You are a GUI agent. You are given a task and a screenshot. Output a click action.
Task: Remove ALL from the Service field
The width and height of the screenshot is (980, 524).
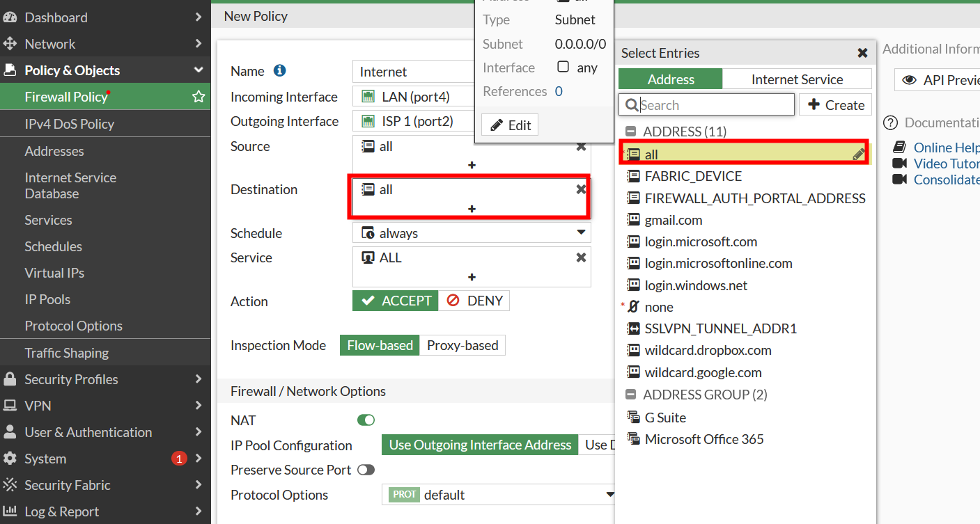pyautogui.click(x=581, y=257)
